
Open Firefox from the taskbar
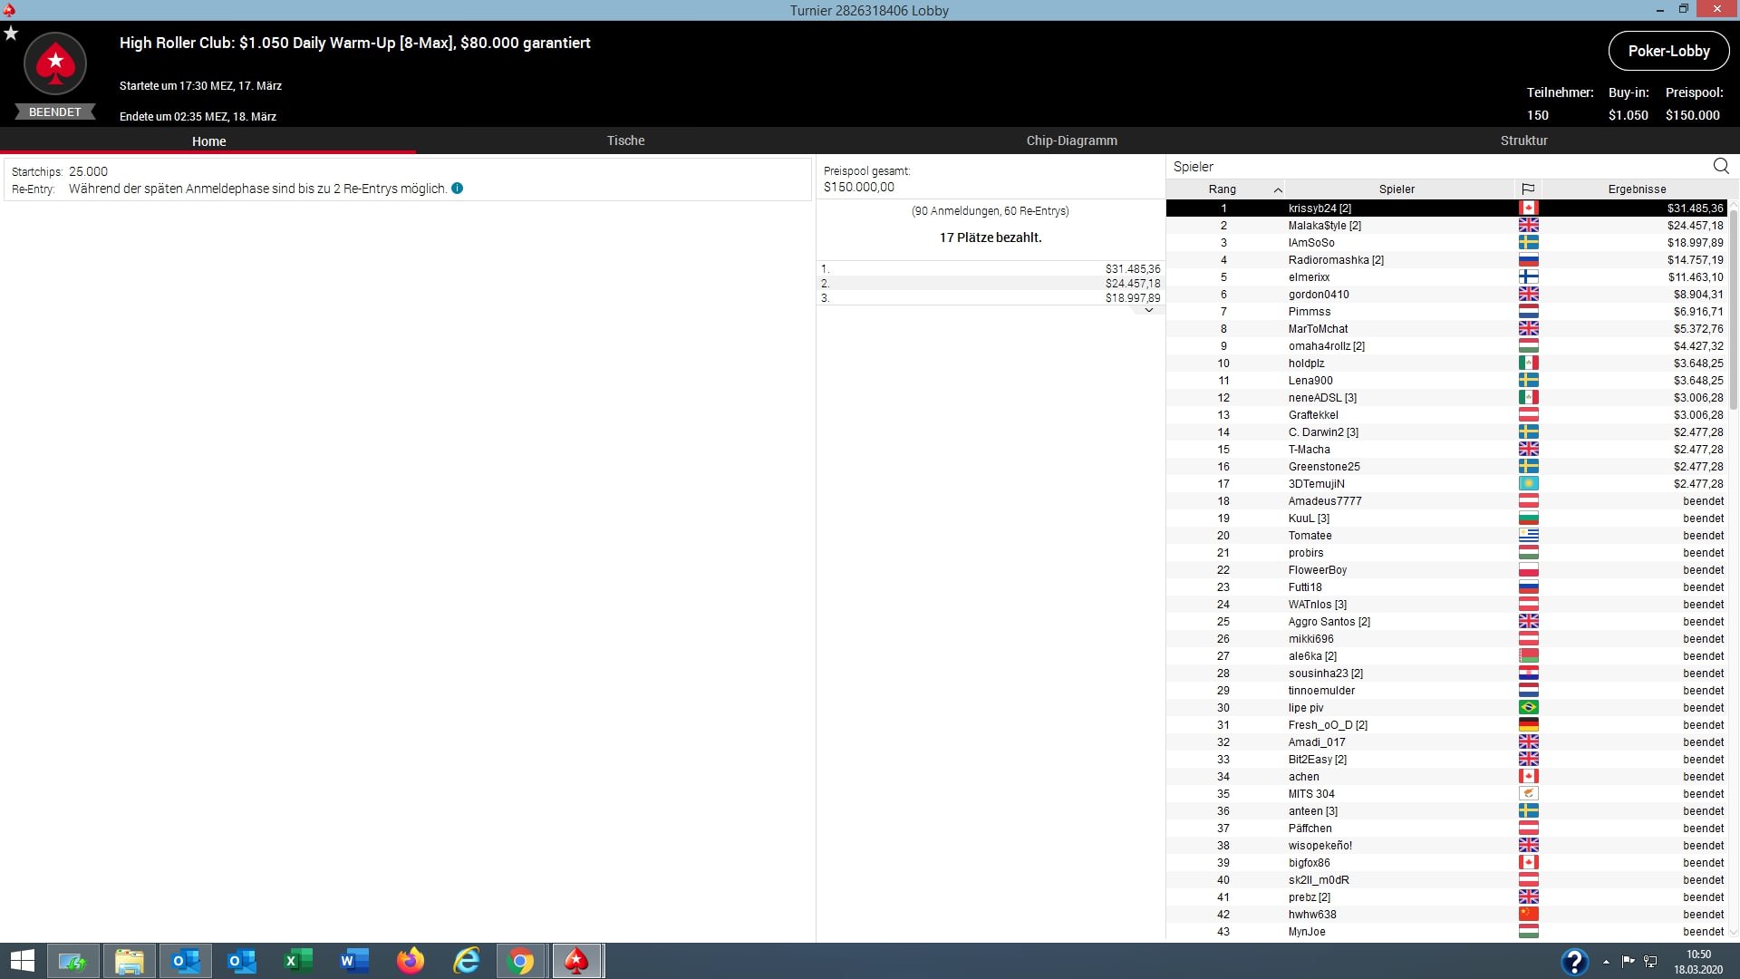pyautogui.click(x=411, y=961)
